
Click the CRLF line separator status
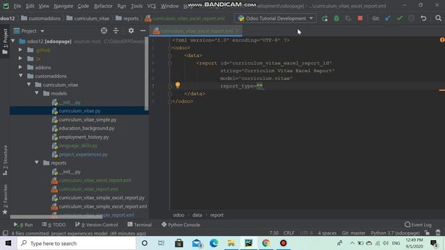click(289, 233)
